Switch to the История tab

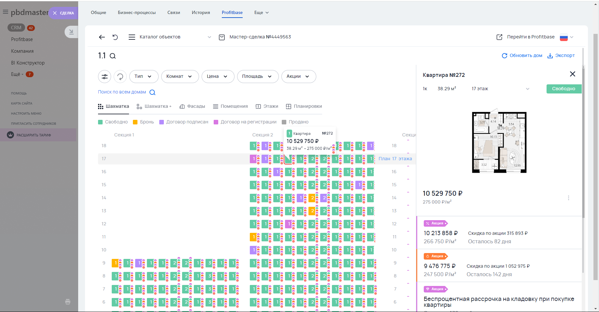[x=201, y=13]
